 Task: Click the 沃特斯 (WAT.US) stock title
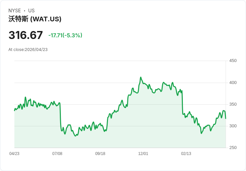pos(35,19)
